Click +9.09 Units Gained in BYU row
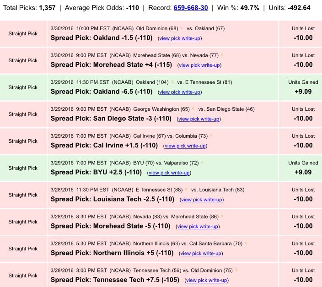Screen dimensions: 322x287 (x=303, y=172)
